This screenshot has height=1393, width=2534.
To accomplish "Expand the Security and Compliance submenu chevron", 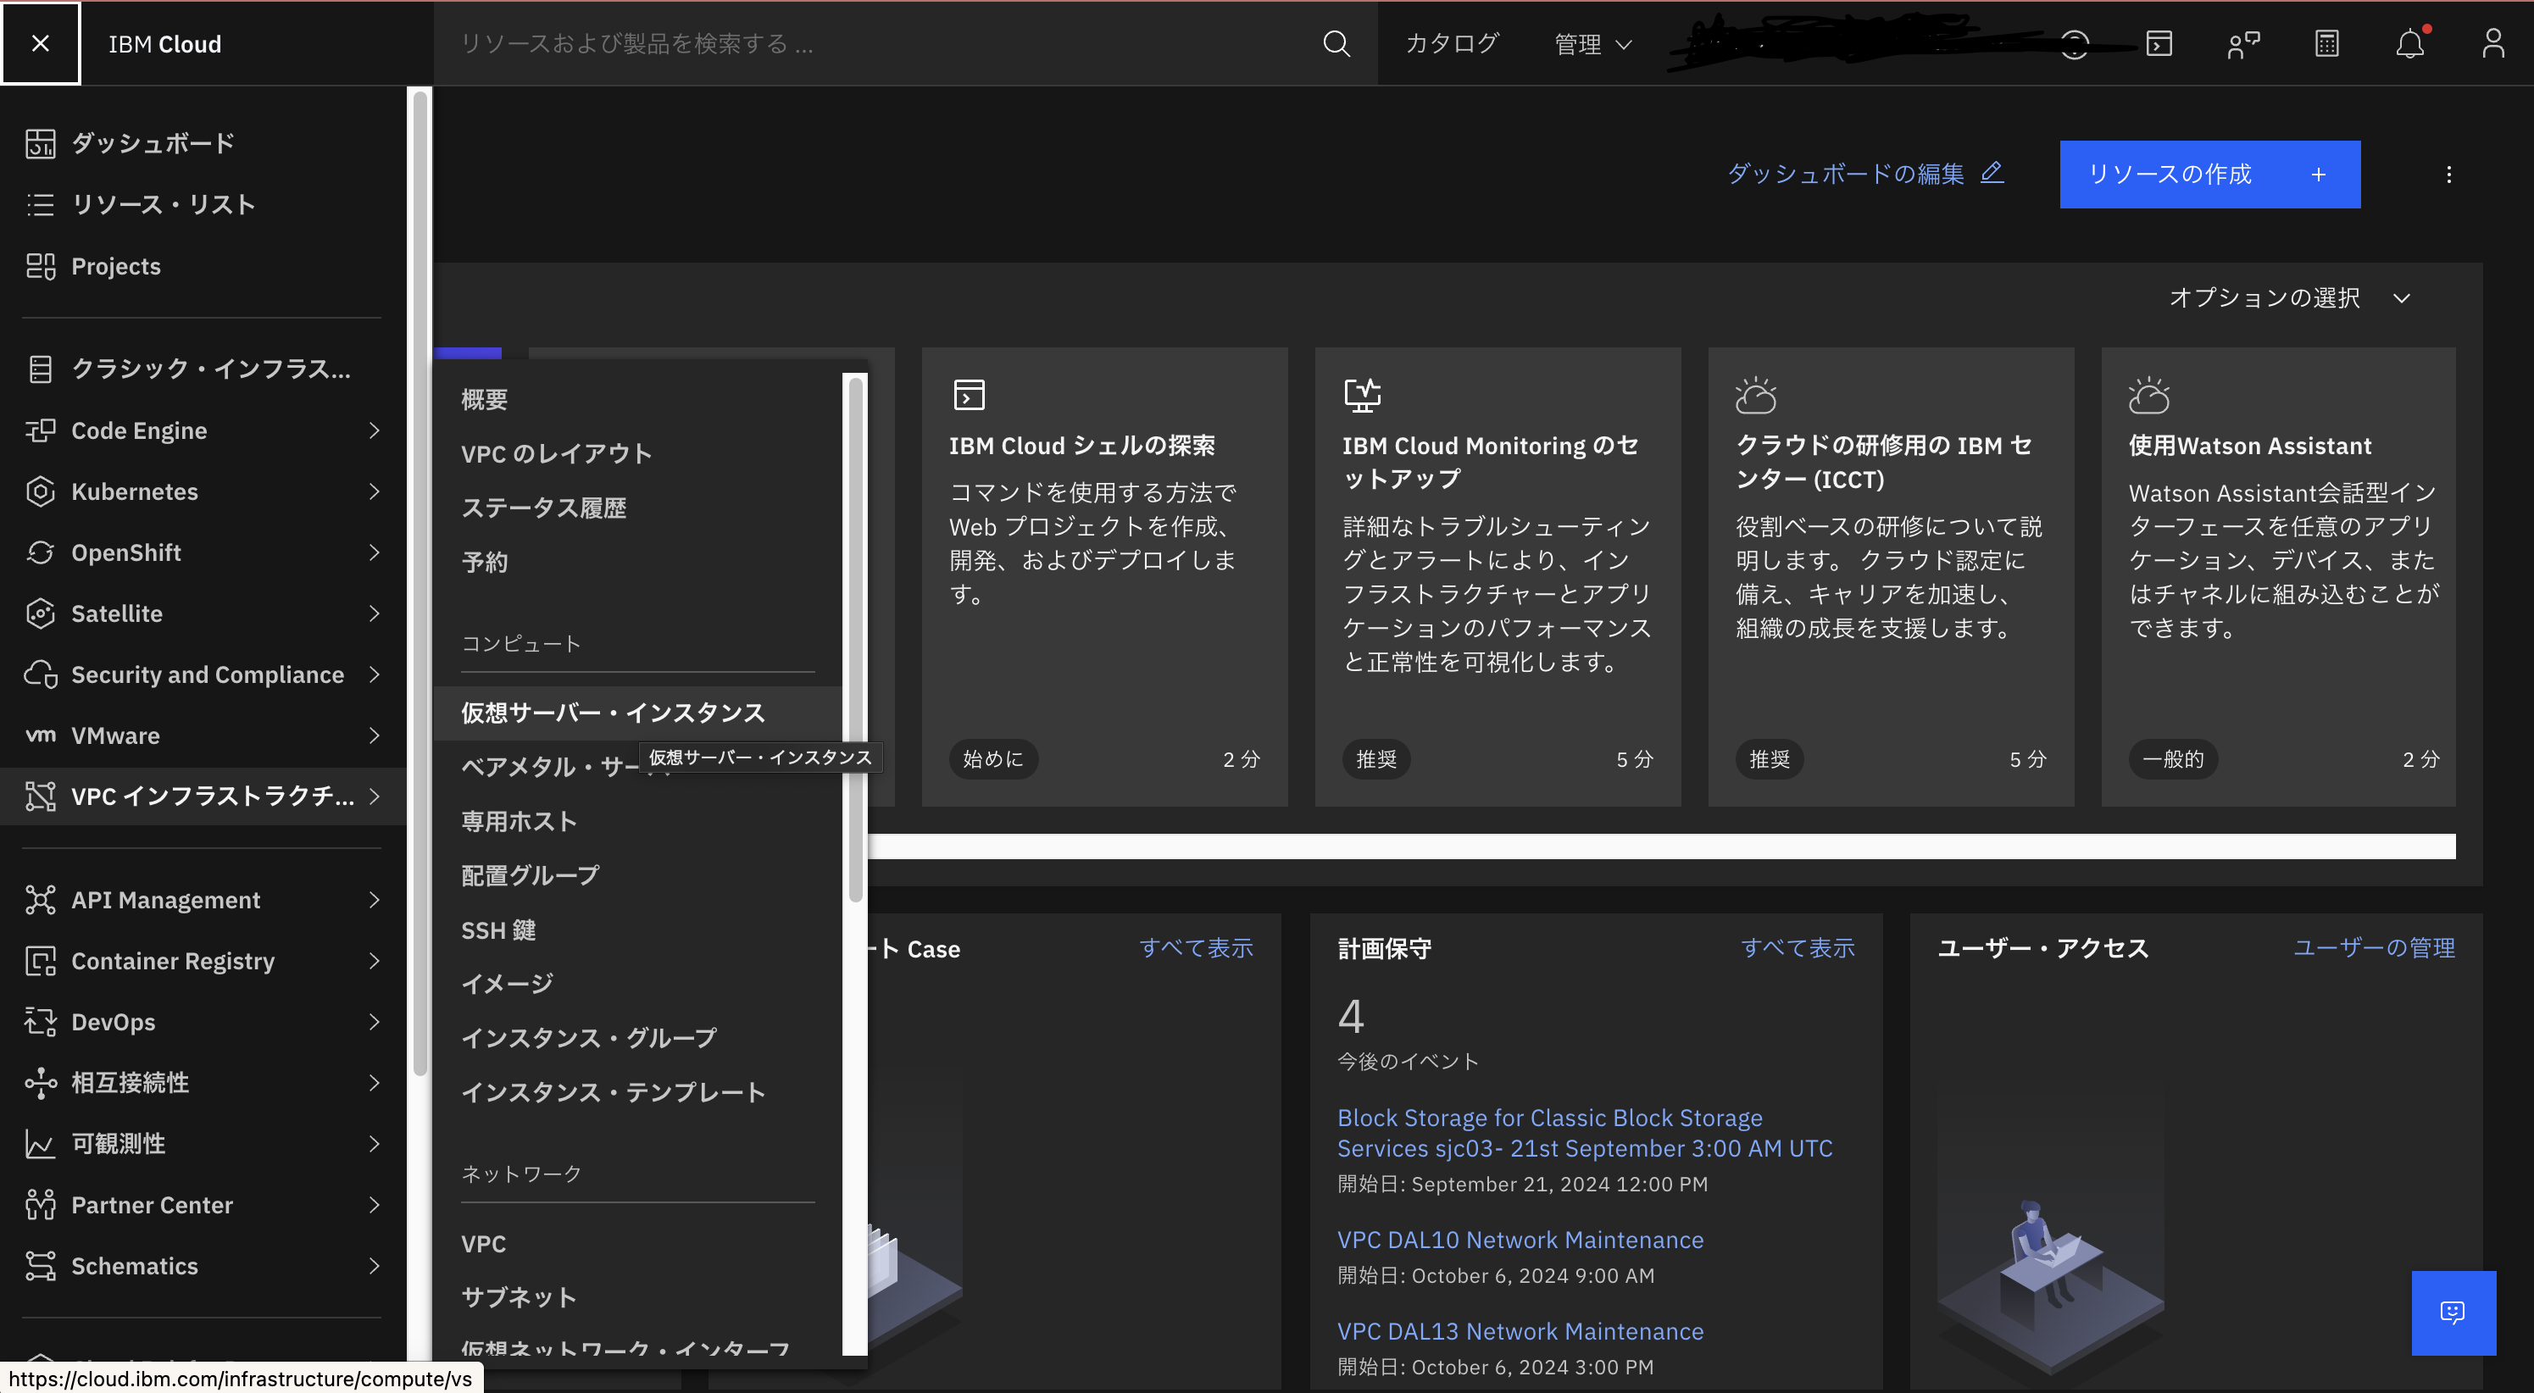I will 375,674.
